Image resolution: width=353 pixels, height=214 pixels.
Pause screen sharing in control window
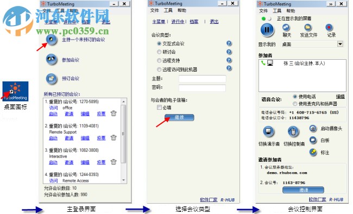tap(267, 30)
